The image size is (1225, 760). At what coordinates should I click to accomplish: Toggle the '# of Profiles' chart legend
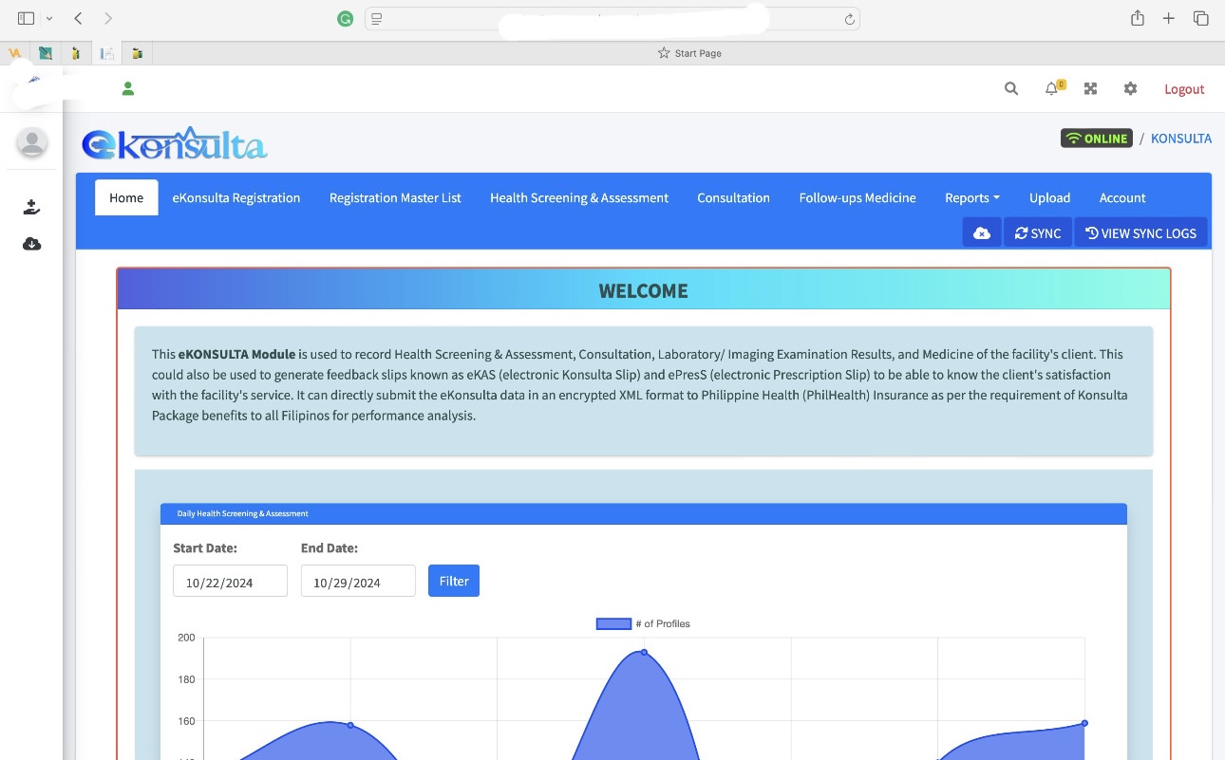(x=643, y=623)
